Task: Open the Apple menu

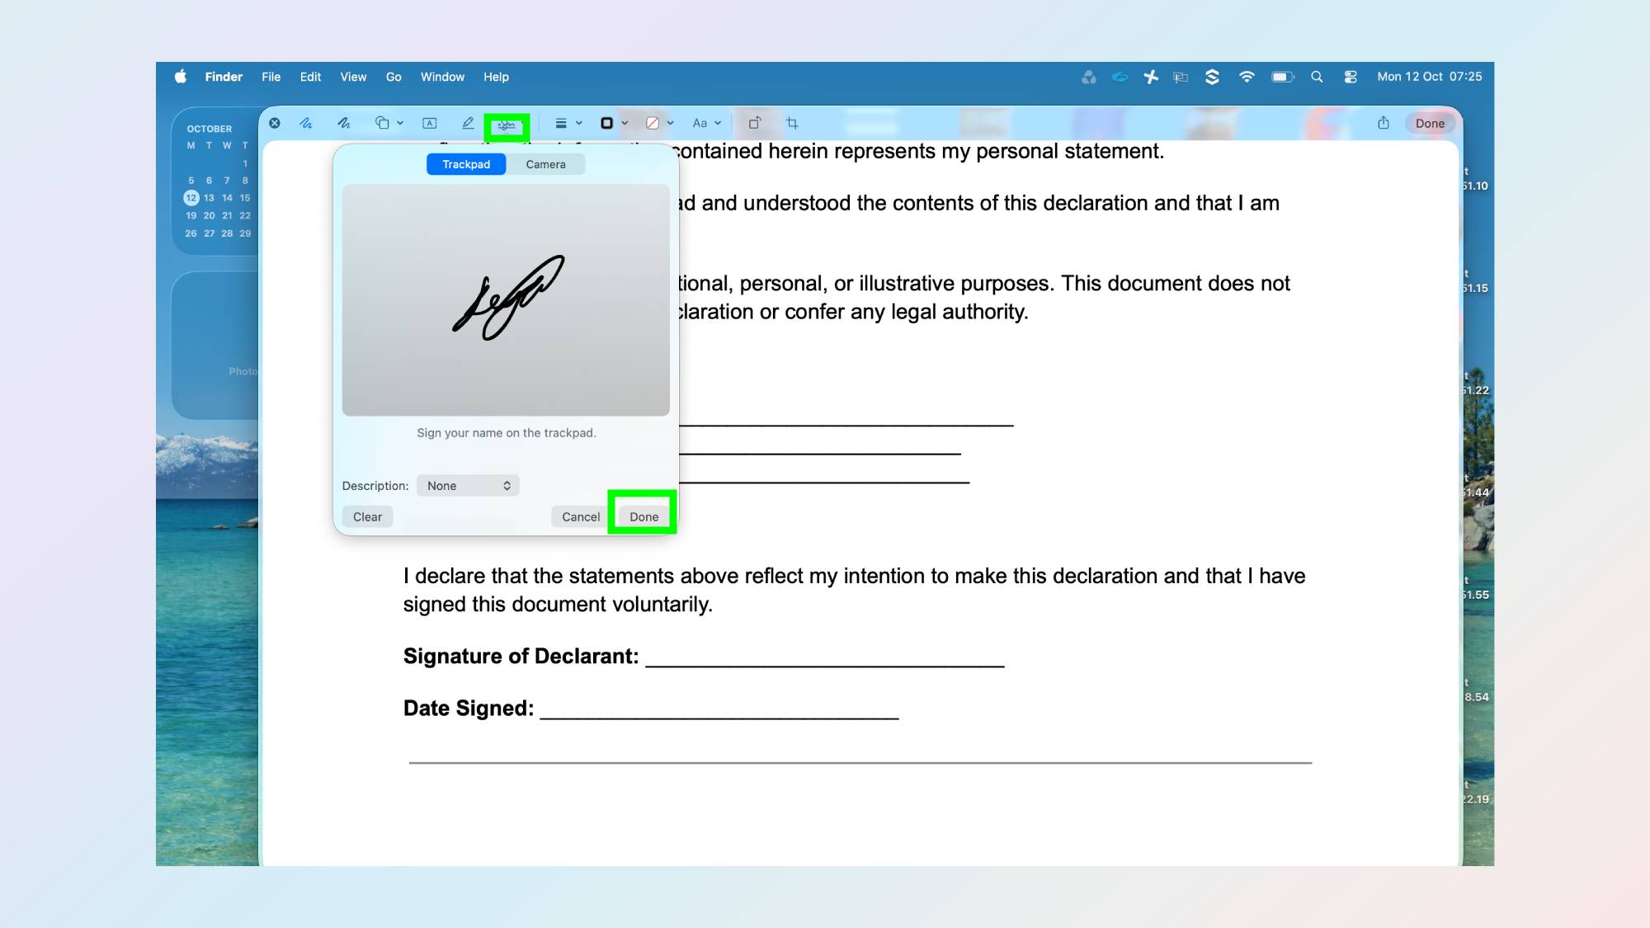Action: coord(181,77)
